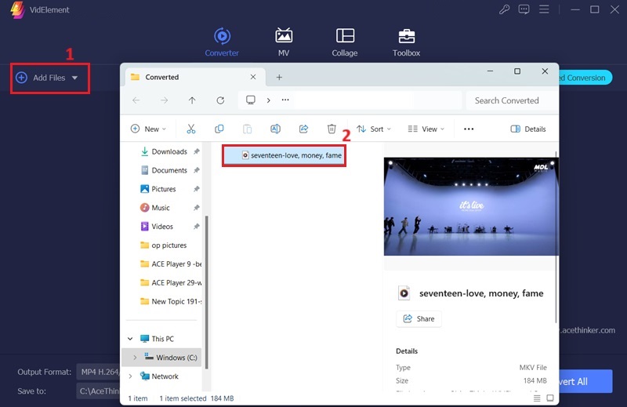Screen dimensions: 627x407
Task: Click the This PC monitor icon in address bar
Action: pos(251,100)
